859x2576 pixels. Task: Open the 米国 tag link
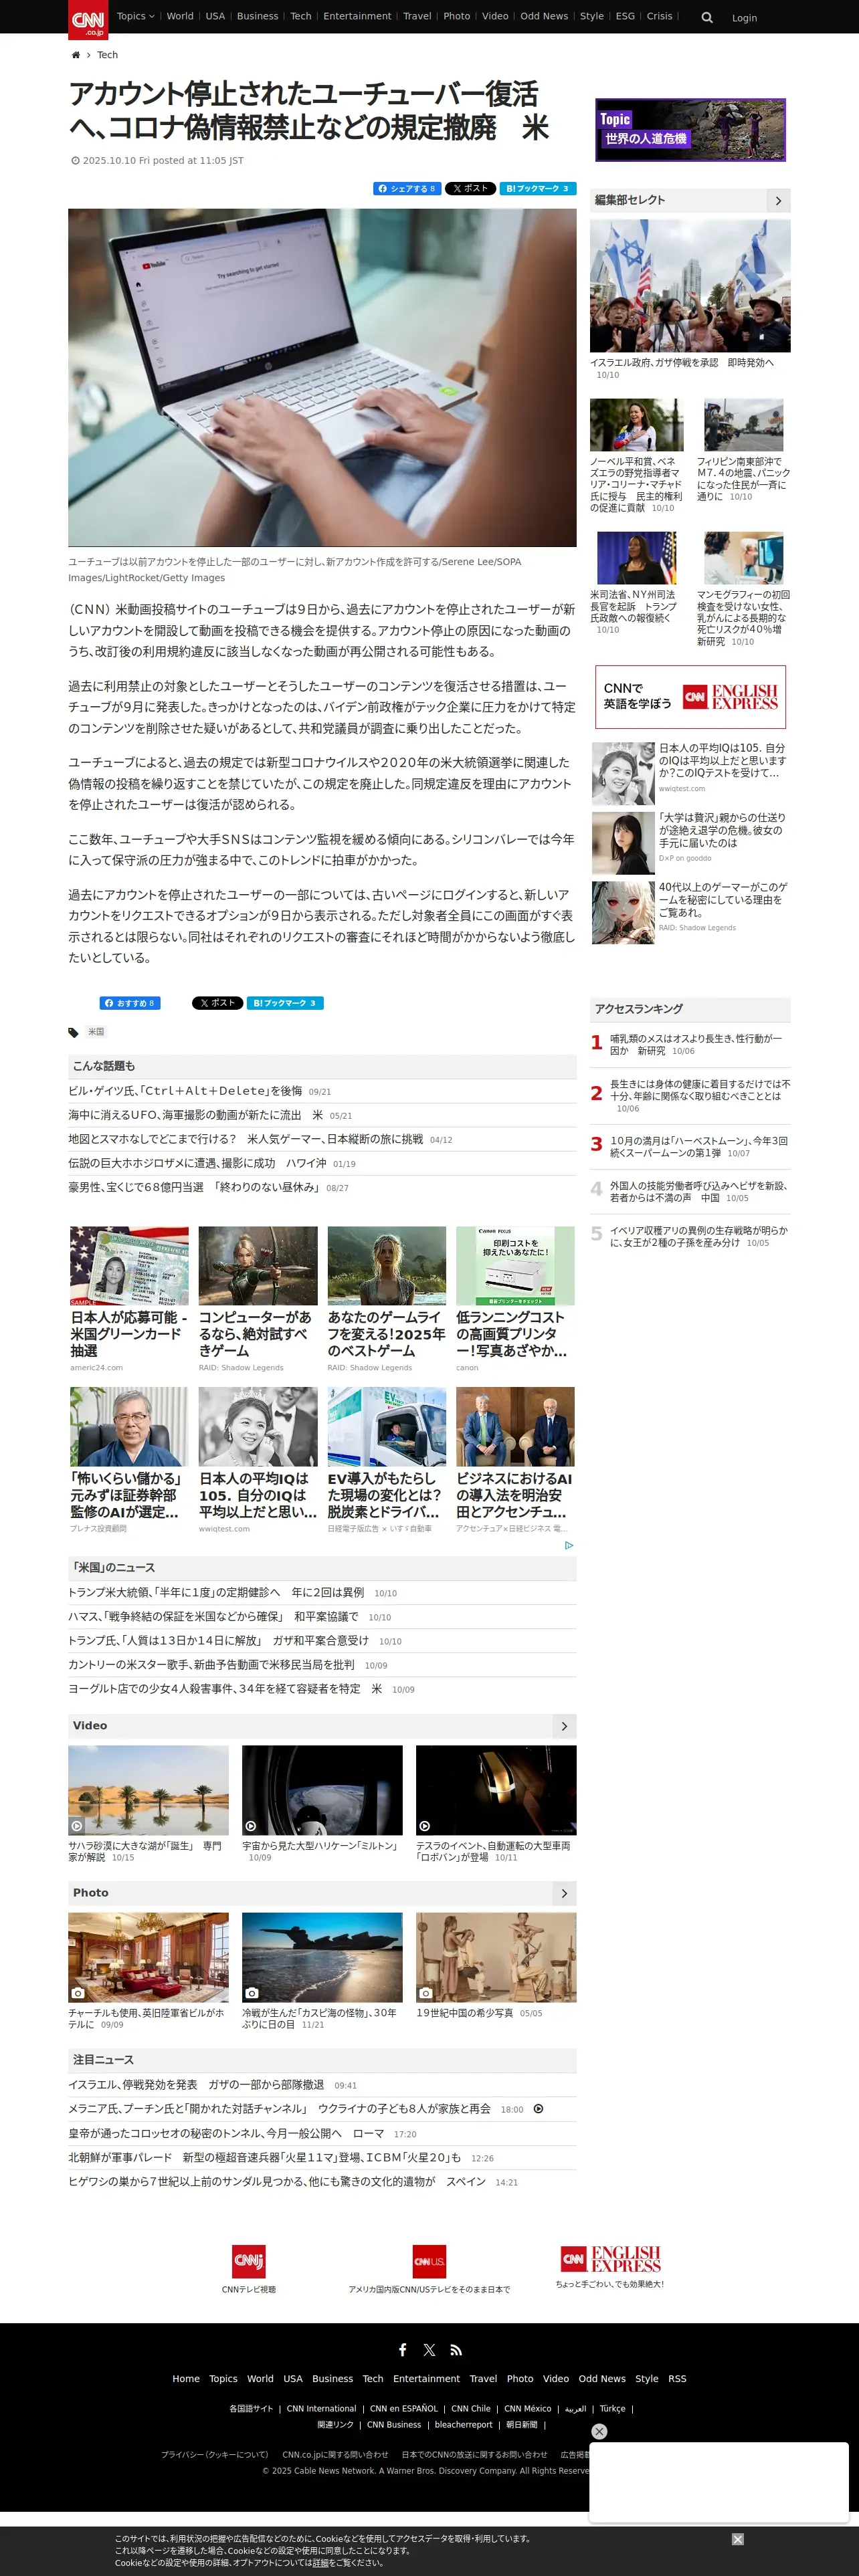96,1032
